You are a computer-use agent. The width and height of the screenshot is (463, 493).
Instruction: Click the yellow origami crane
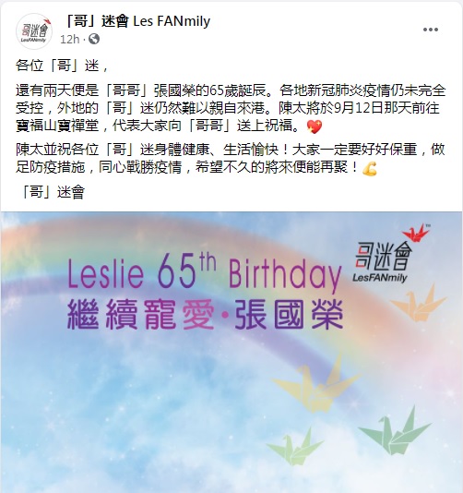315,384
